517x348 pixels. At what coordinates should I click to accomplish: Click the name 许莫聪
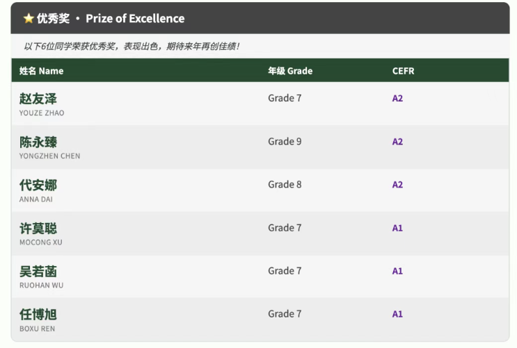(x=38, y=228)
